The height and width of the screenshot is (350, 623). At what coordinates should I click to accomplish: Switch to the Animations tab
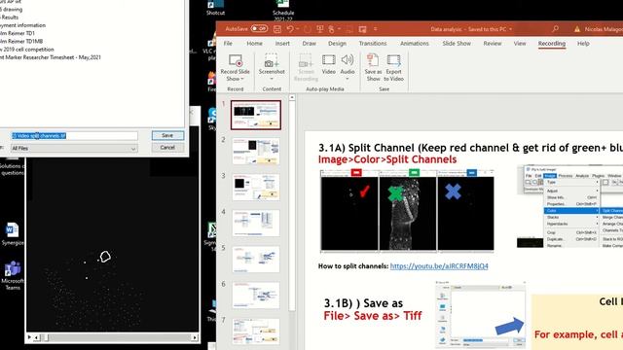click(415, 43)
